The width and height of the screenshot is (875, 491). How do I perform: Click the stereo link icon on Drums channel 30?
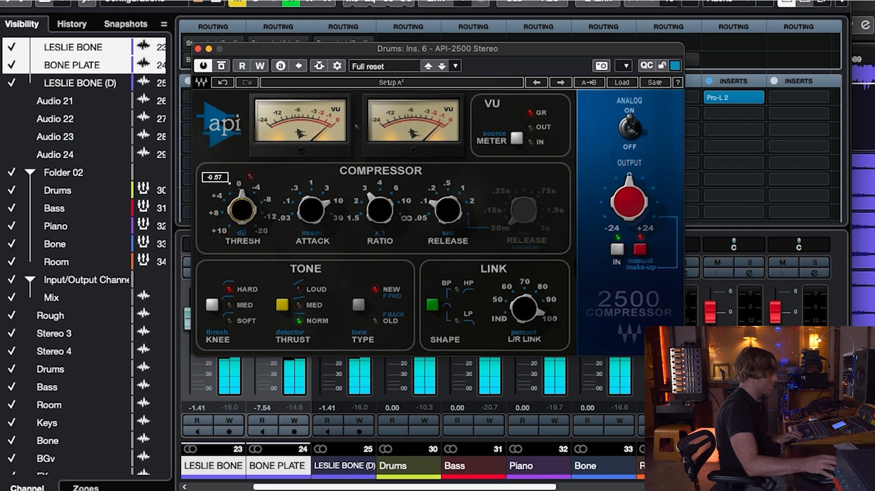(x=385, y=449)
